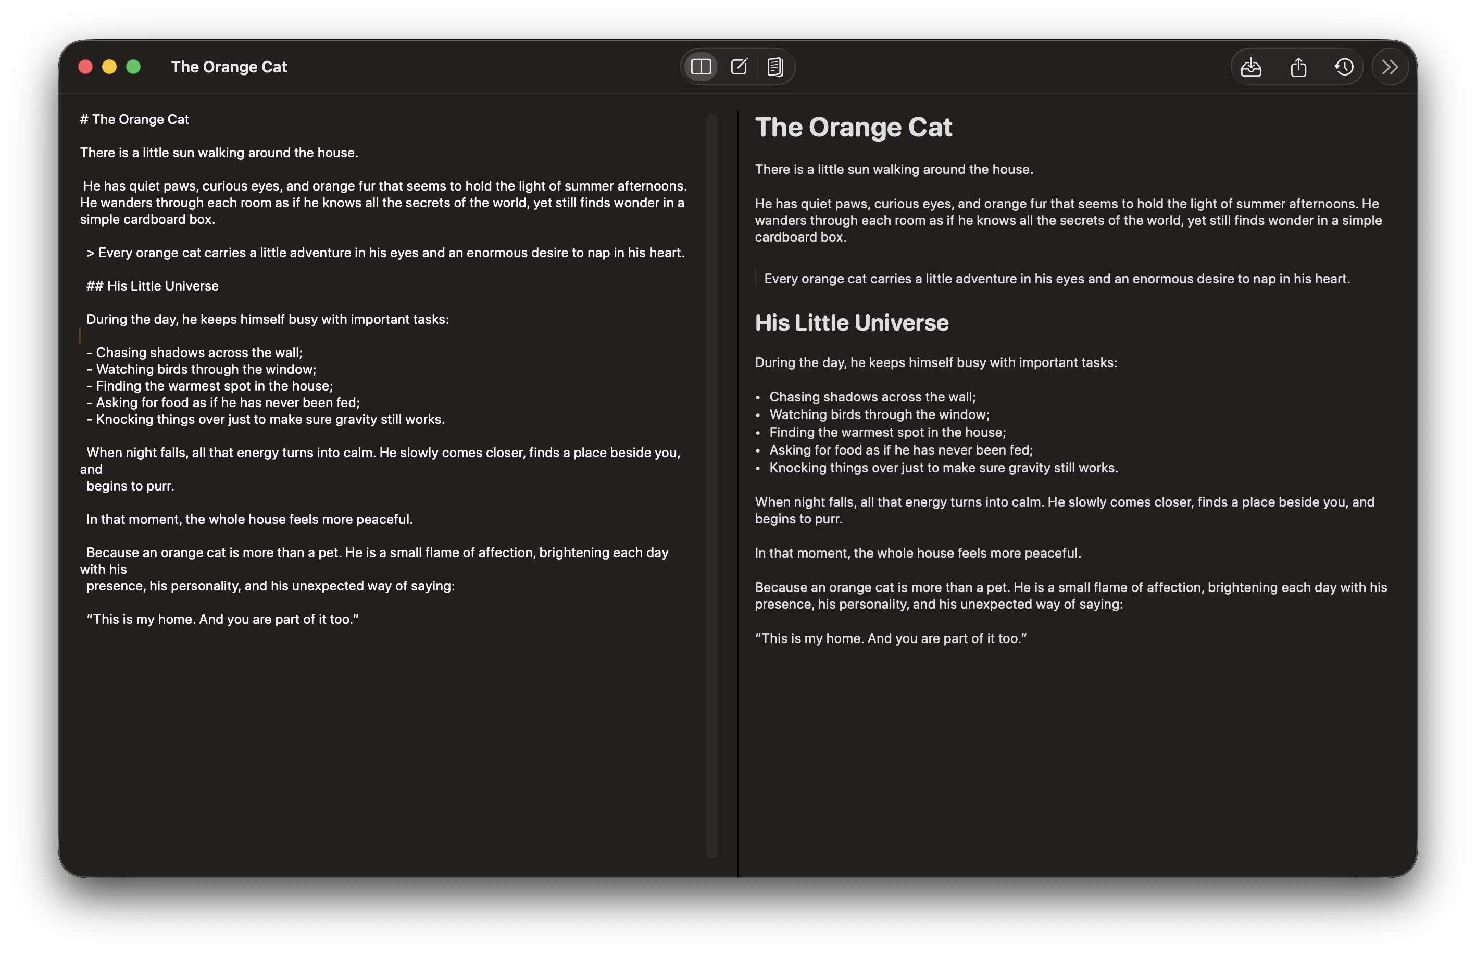Viewport: 1476px width, 955px height.
Task: Click editor paragraph 'He has quiet paws, curious eyes'
Action: click(x=383, y=203)
